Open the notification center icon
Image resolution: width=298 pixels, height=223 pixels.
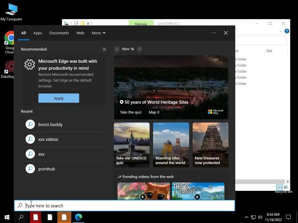coord(288,217)
